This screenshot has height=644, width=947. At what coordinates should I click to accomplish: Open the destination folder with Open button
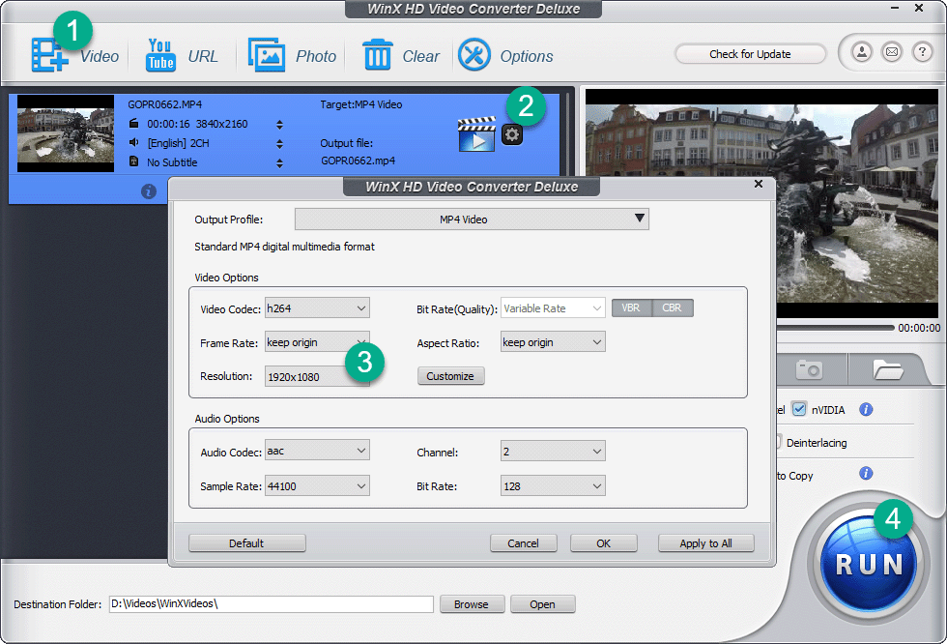click(x=542, y=604)
